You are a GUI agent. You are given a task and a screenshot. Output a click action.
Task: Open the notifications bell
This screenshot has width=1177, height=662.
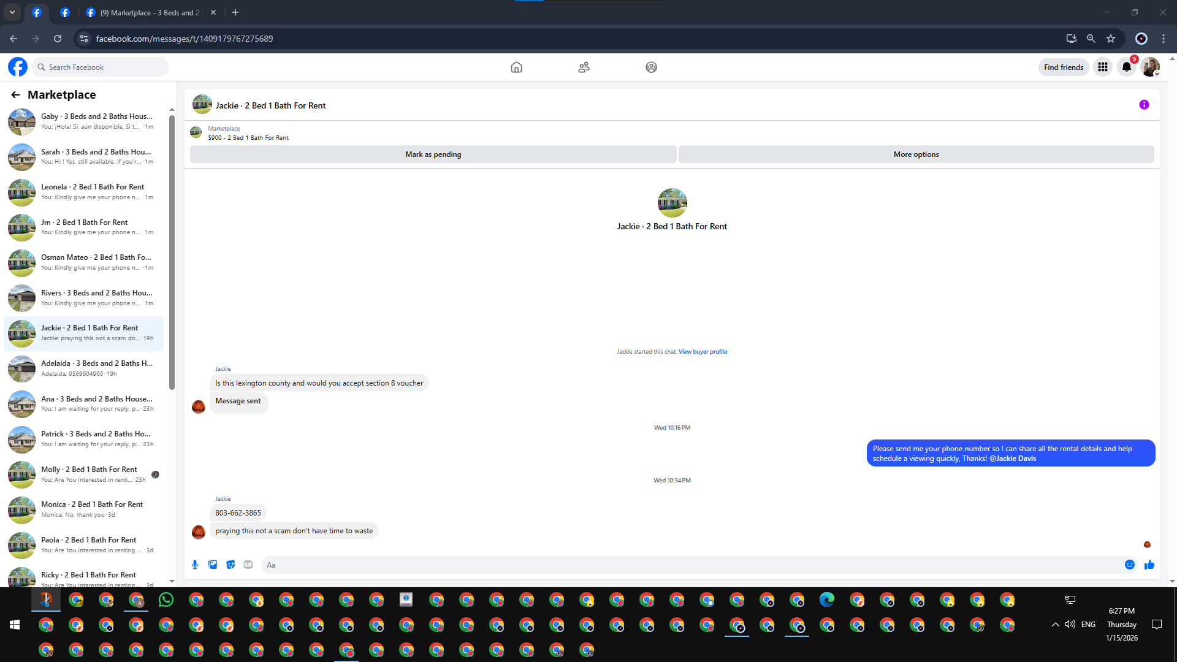[x=1127, y=67]
